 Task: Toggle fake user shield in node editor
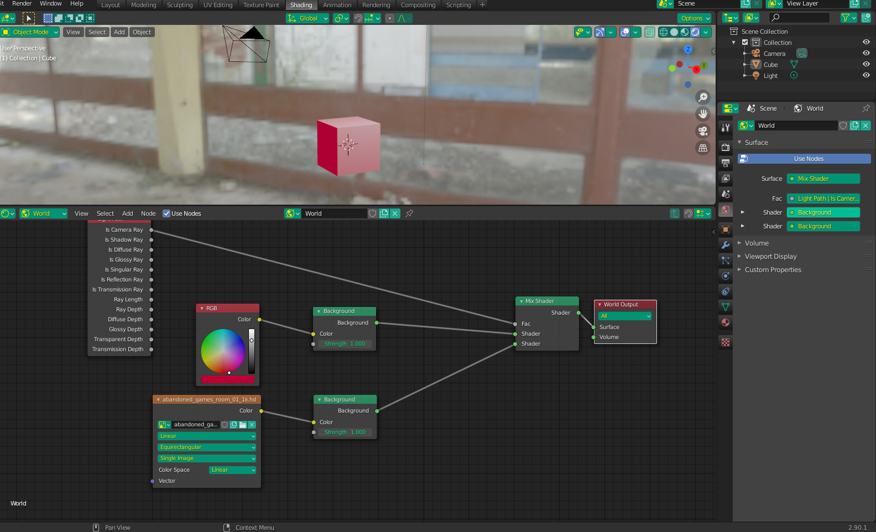[373, 213]
